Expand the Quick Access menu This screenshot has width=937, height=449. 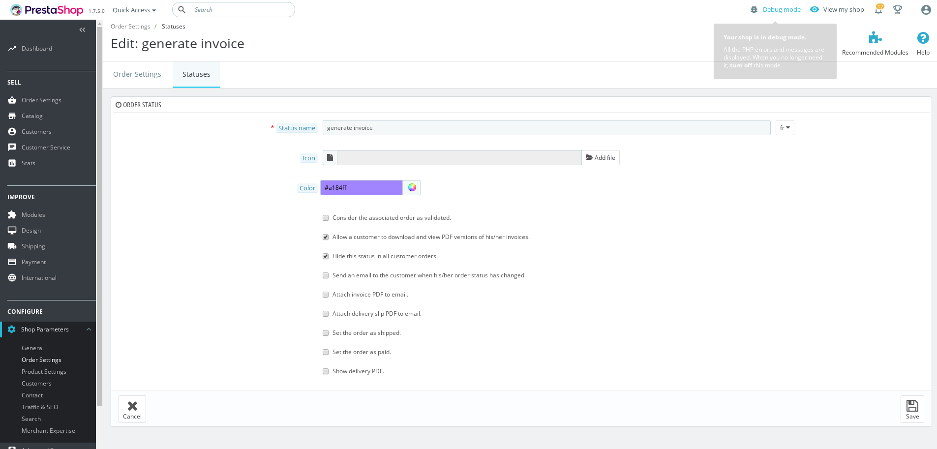click(x=133, y=10)
